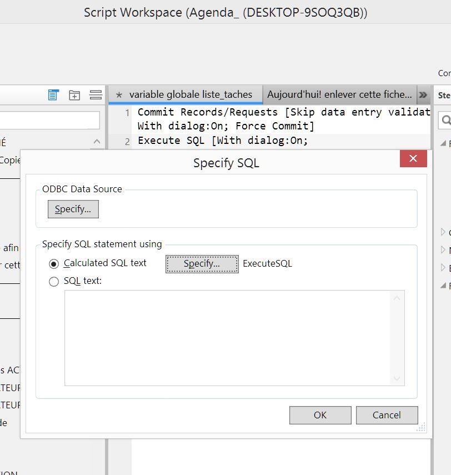Close the Specify SQL dialog
The height and width of the screenshot is (475, 451).
tap(413, 158)
